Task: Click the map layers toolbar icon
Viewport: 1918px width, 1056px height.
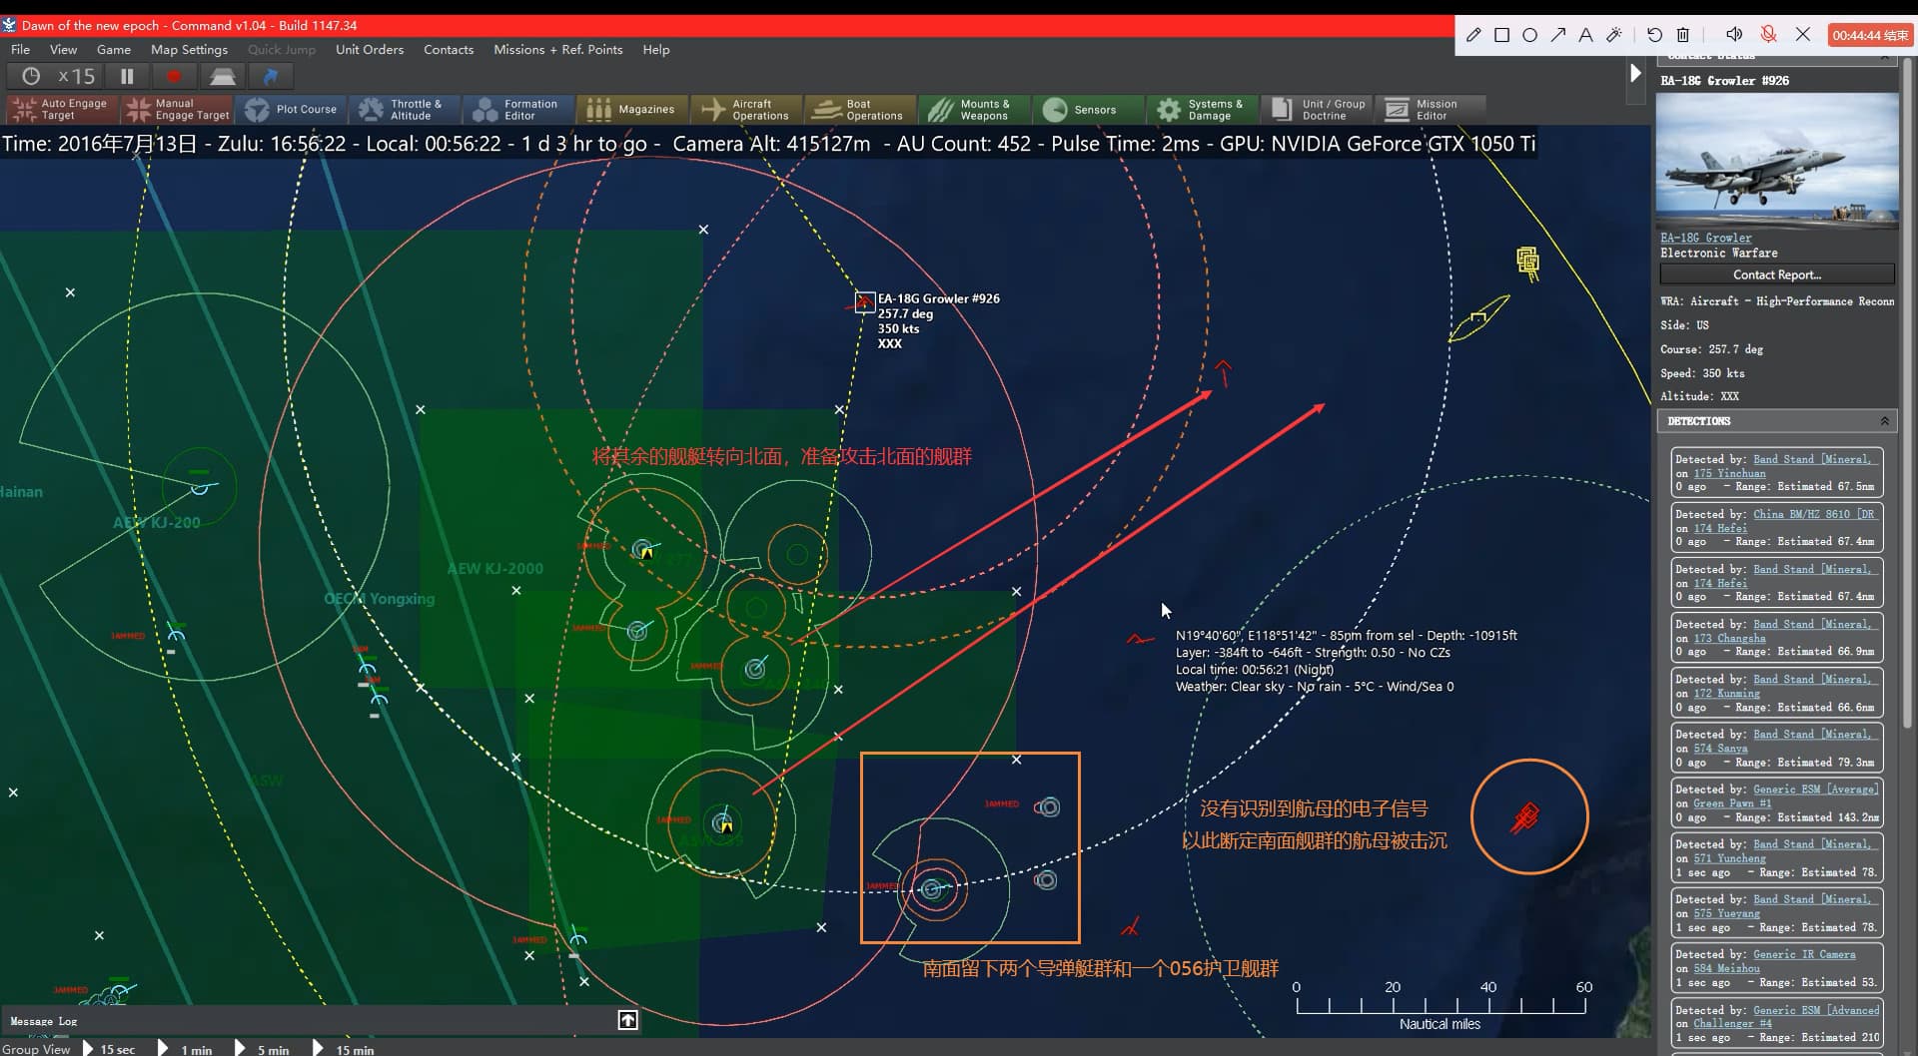Action: 222,76
